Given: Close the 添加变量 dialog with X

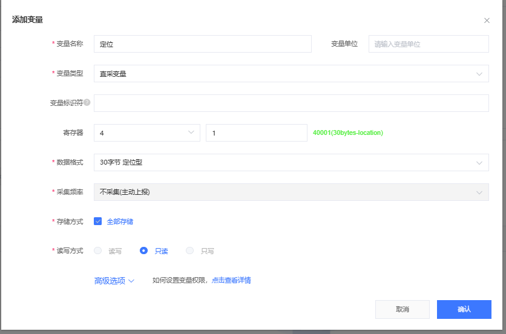Looking at the screenshot, I should (487, 21).
